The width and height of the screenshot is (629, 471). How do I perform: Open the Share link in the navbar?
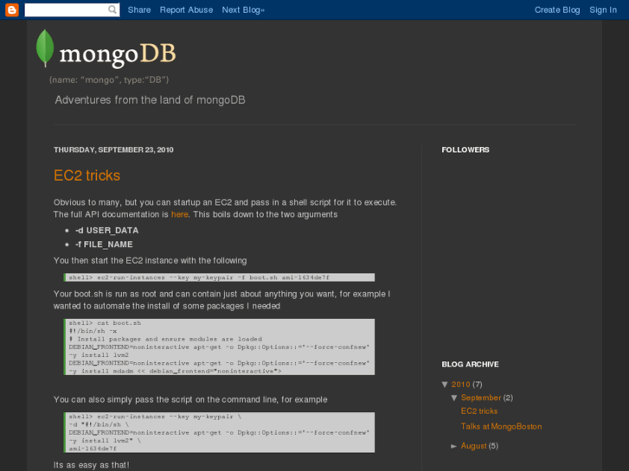point(139,10)
